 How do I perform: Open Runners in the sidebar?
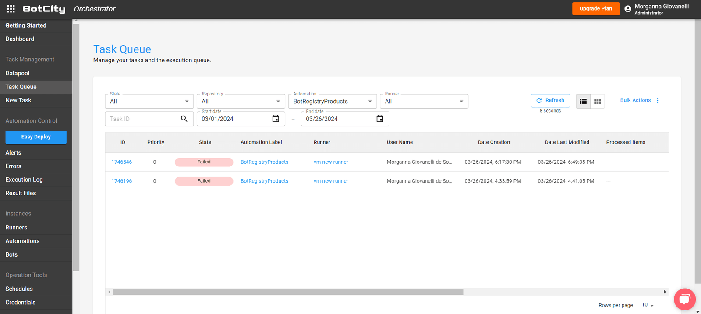point(16,227)
